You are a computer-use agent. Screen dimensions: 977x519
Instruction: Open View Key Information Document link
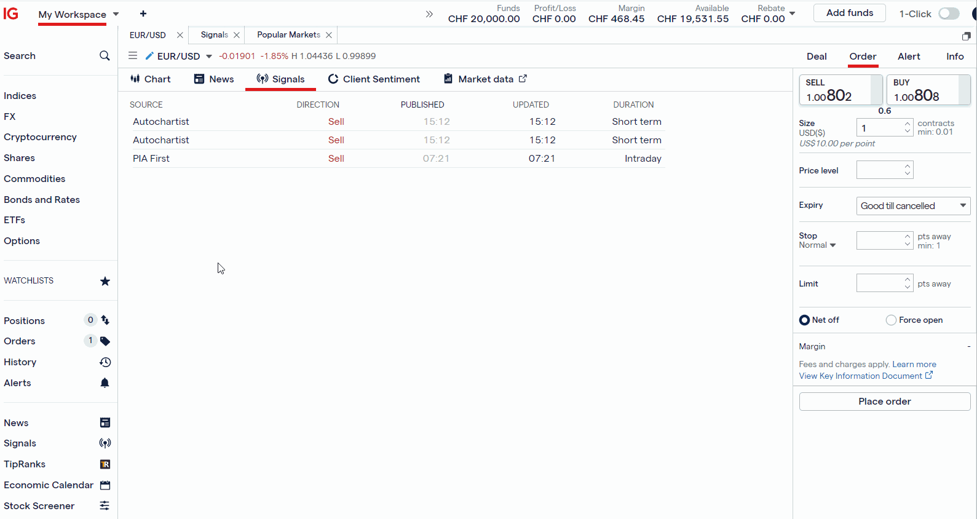tap(860, 376)
